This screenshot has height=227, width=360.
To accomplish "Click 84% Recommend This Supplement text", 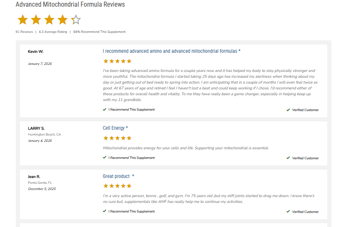I will pos(99,32).
